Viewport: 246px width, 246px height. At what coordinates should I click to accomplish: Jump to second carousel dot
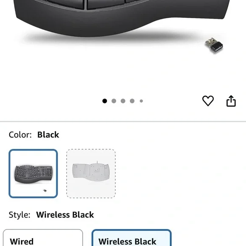pos(114,101)
